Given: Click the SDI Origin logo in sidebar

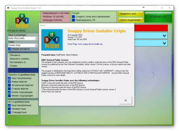Looking at the screenshot, I should [x=22, y=21].
